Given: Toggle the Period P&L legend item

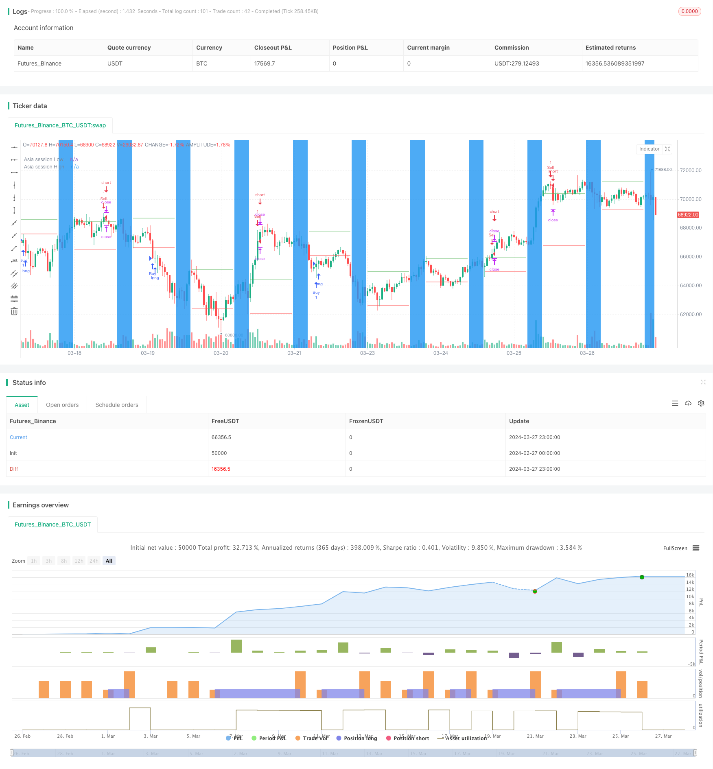Looking at the screenshot, I should (269, 738).
